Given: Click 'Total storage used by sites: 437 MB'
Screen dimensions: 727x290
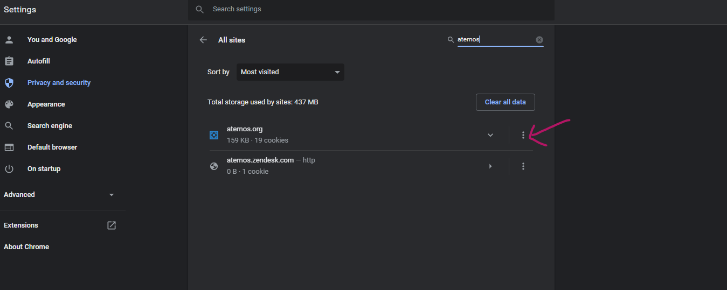Looking at the screenshot, I should click(263, 102).
